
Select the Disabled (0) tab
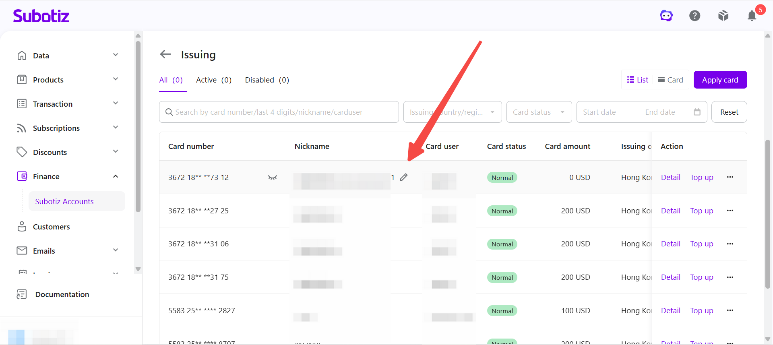point(267,80)
